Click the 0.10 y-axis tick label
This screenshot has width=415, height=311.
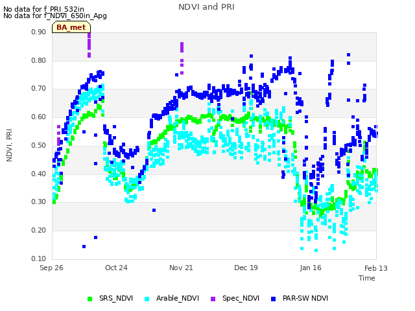click(x=39, y=259)
